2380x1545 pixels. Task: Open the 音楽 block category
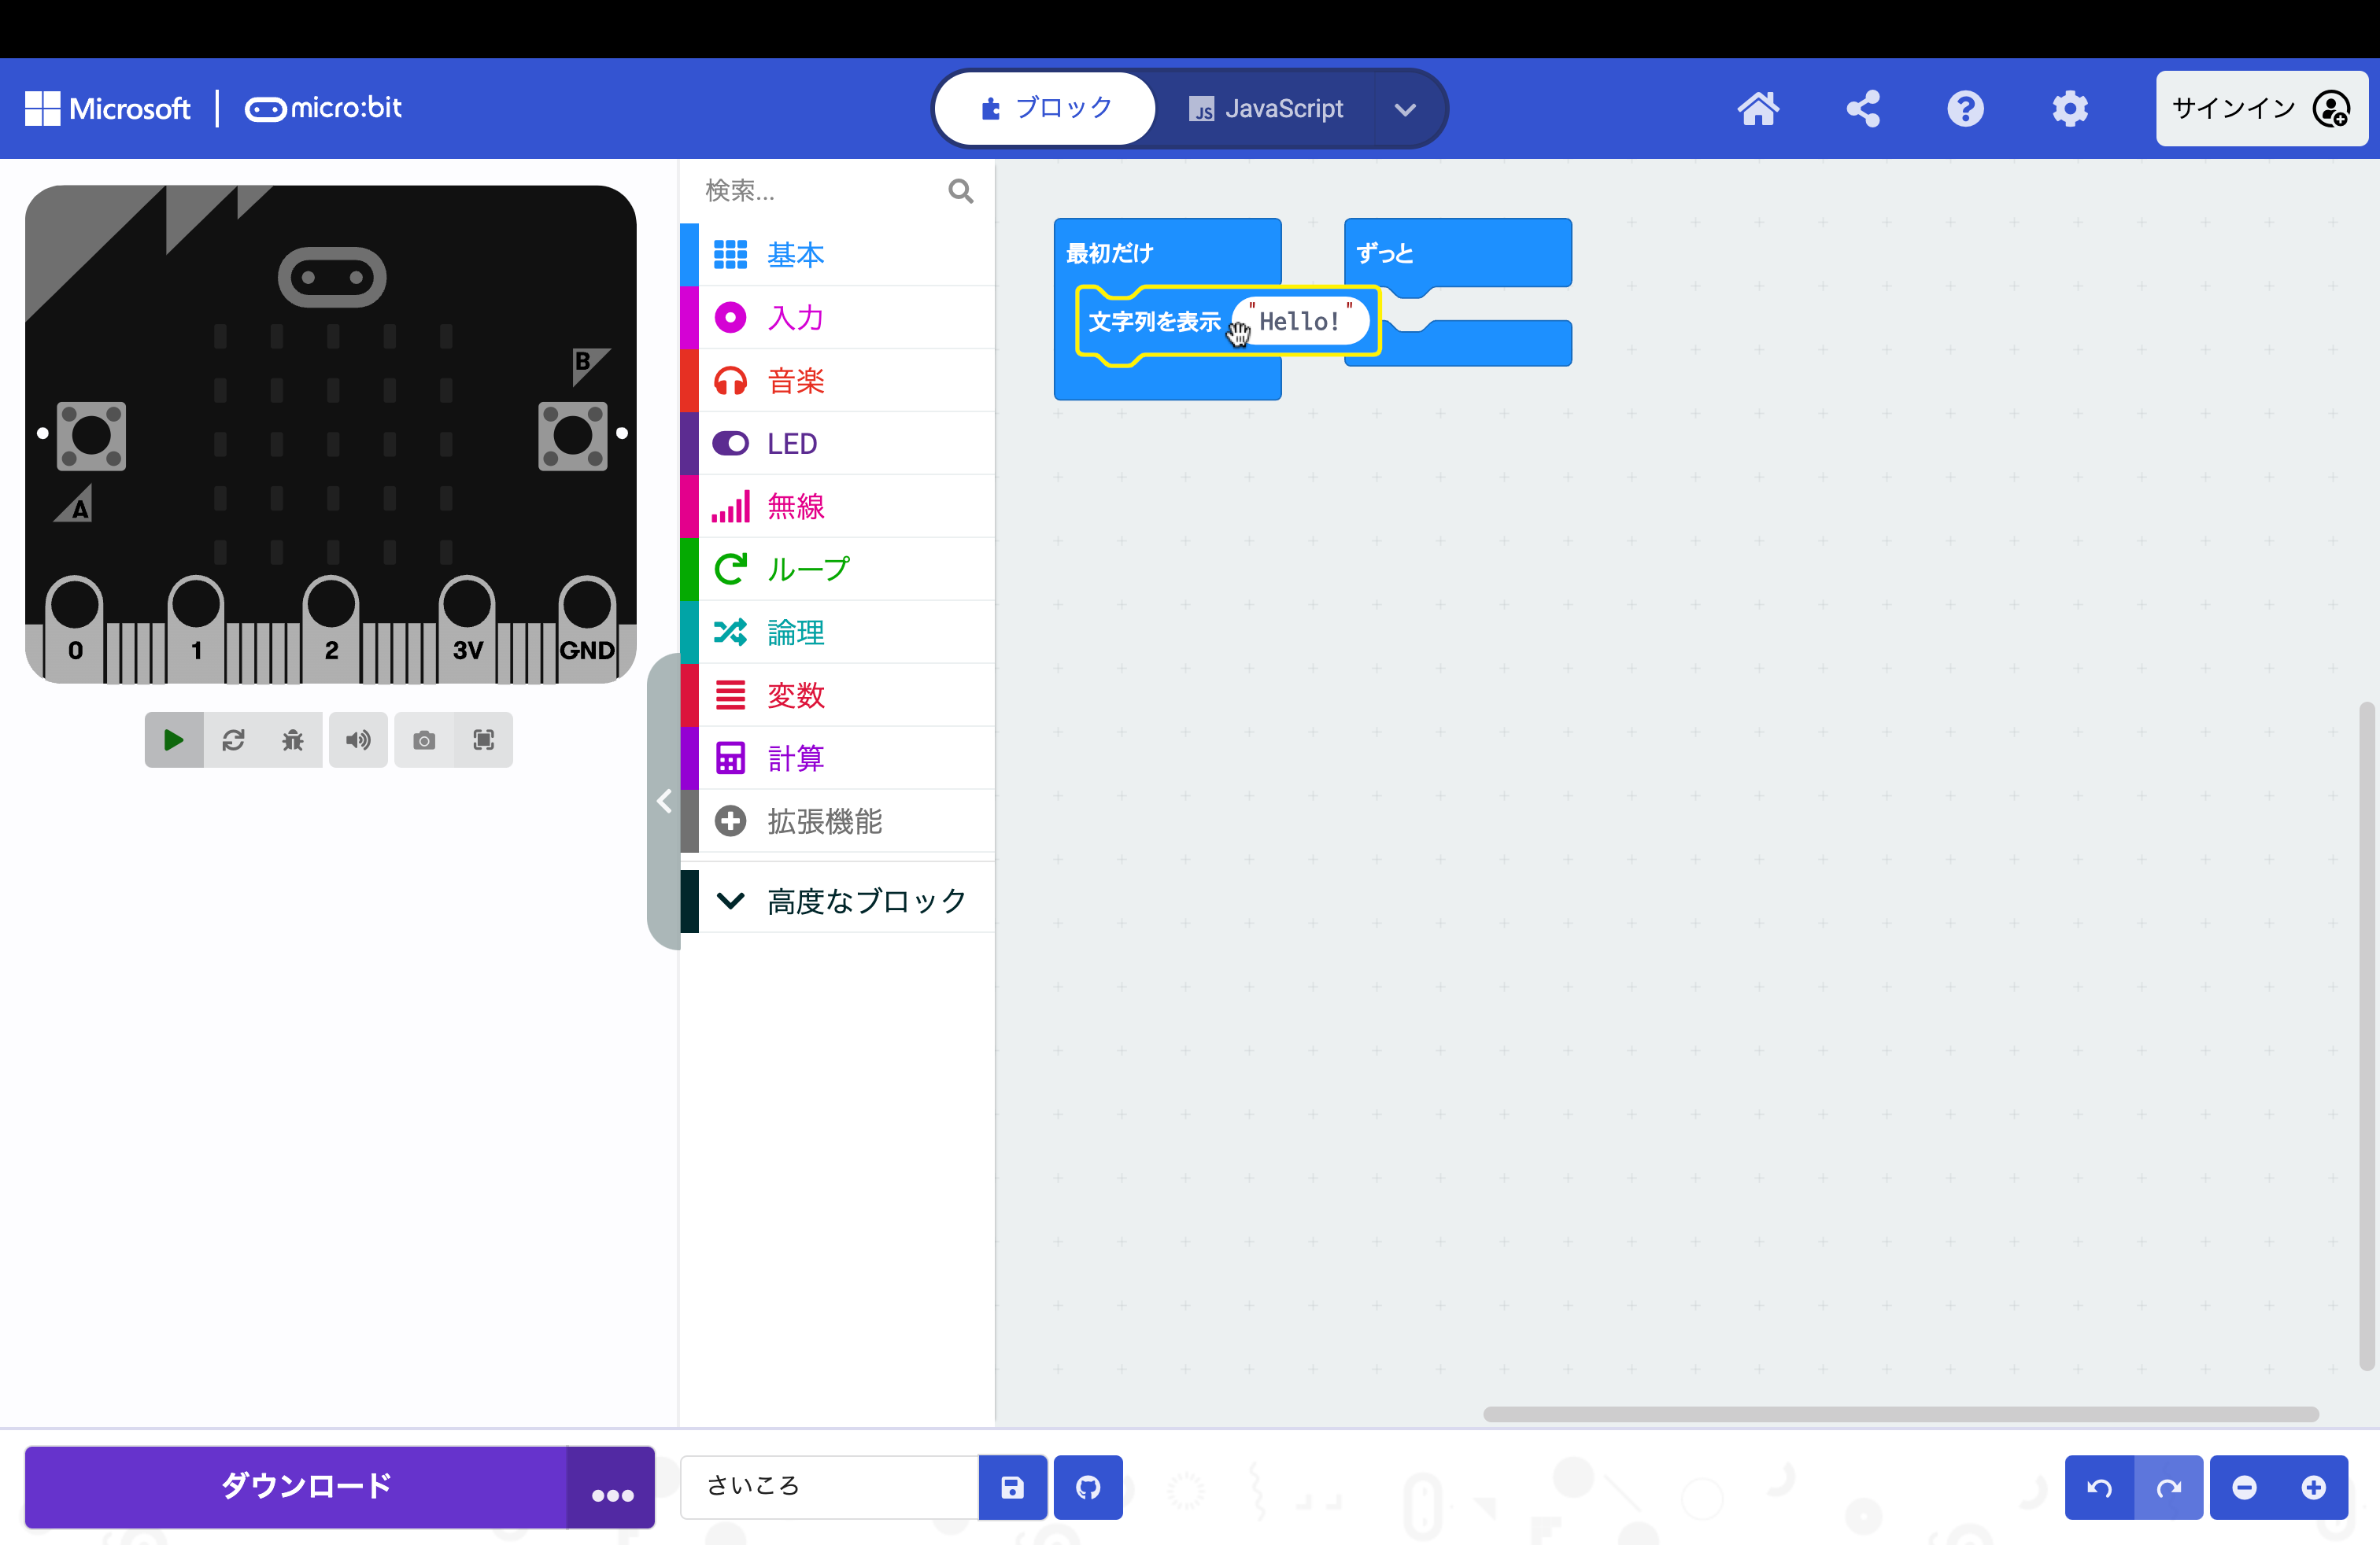(838, 381)
